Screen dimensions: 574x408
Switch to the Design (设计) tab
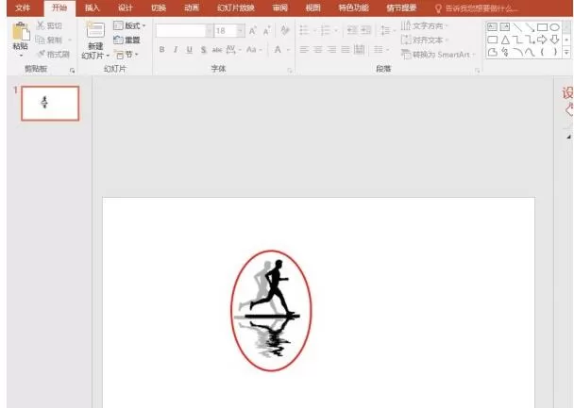point(126,8)
